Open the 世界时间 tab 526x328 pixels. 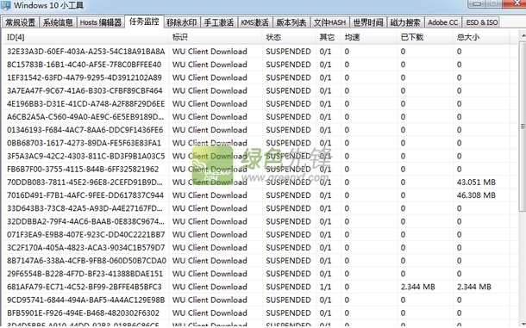pos(368,22)
